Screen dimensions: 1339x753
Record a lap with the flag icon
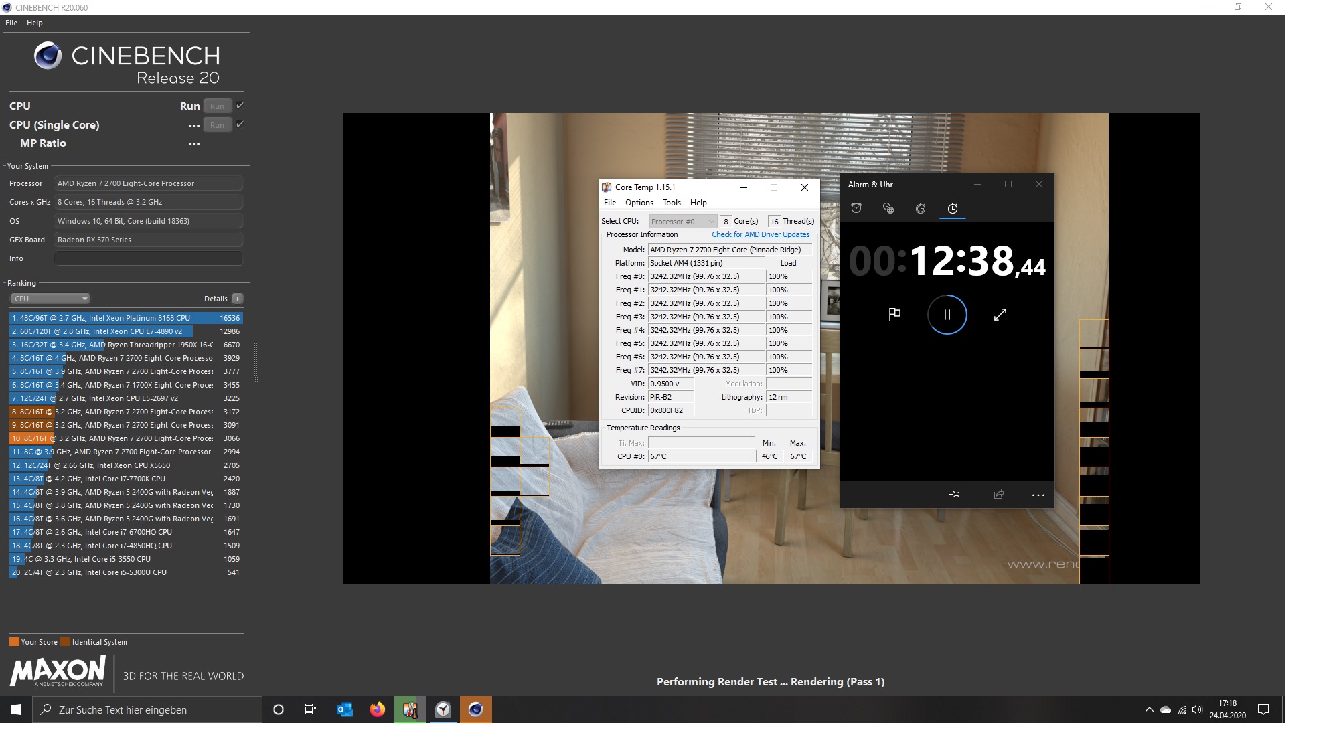894,315
